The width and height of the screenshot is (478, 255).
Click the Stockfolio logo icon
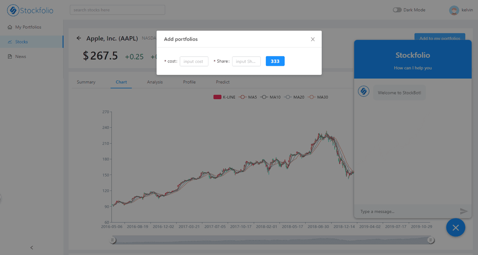13,10
